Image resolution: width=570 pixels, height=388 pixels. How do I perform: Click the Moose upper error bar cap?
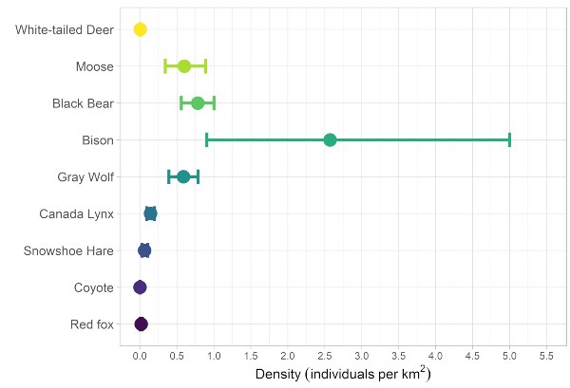click(205, 66)
